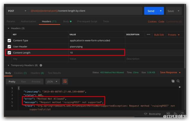Open the JSON format dropdown
Screen dimensions: 190x121
(x=52, y=82)
